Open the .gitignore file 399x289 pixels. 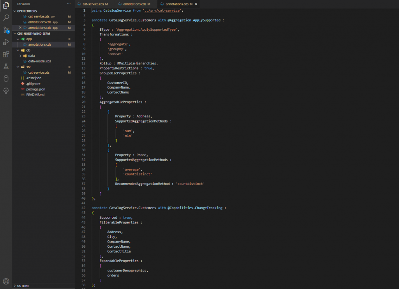click(x=43, y=84)
